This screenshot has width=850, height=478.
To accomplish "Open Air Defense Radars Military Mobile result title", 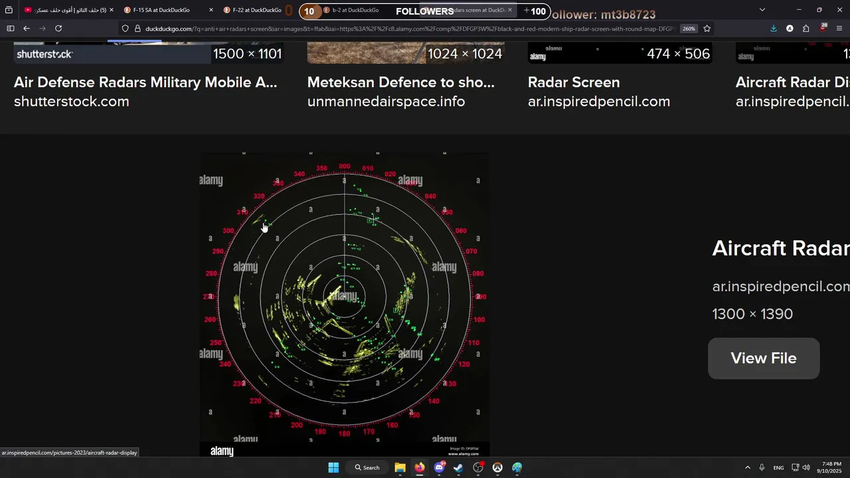I will [145, 82].
